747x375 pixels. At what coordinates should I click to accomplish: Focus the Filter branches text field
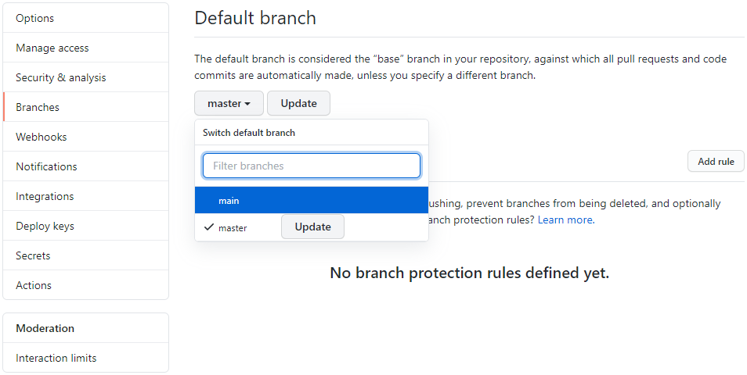(311, 166)
